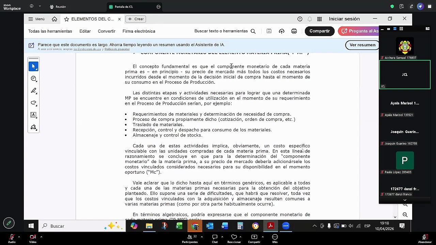Viewport: 436px width, 245px height.
Task: Open the Zoom Más options button
Action: [275, 239]
